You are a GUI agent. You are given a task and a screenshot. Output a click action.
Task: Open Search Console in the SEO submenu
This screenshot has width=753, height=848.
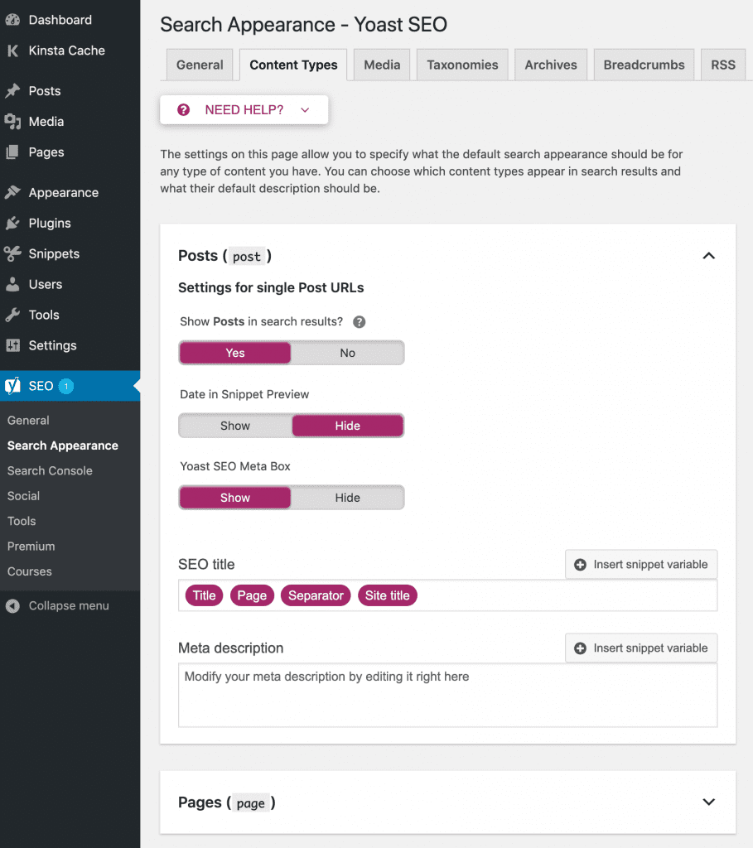[x=50, y=471]
